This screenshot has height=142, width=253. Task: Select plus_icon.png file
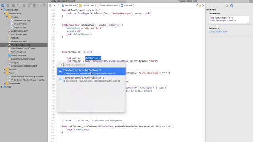coord(20,24)
